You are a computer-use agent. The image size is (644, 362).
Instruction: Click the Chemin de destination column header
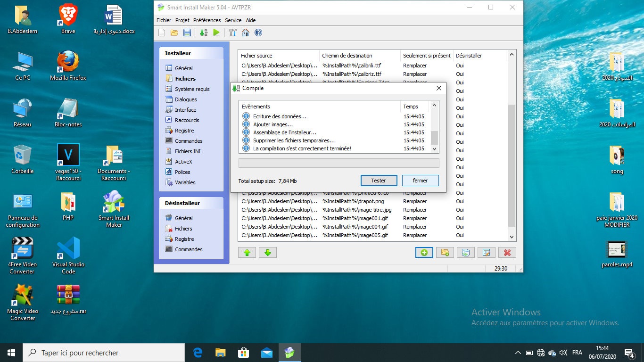360,56
